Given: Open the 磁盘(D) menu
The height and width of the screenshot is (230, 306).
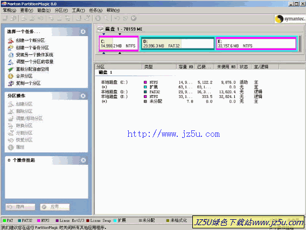Looking at the screenshot, I should click(44, 10).
